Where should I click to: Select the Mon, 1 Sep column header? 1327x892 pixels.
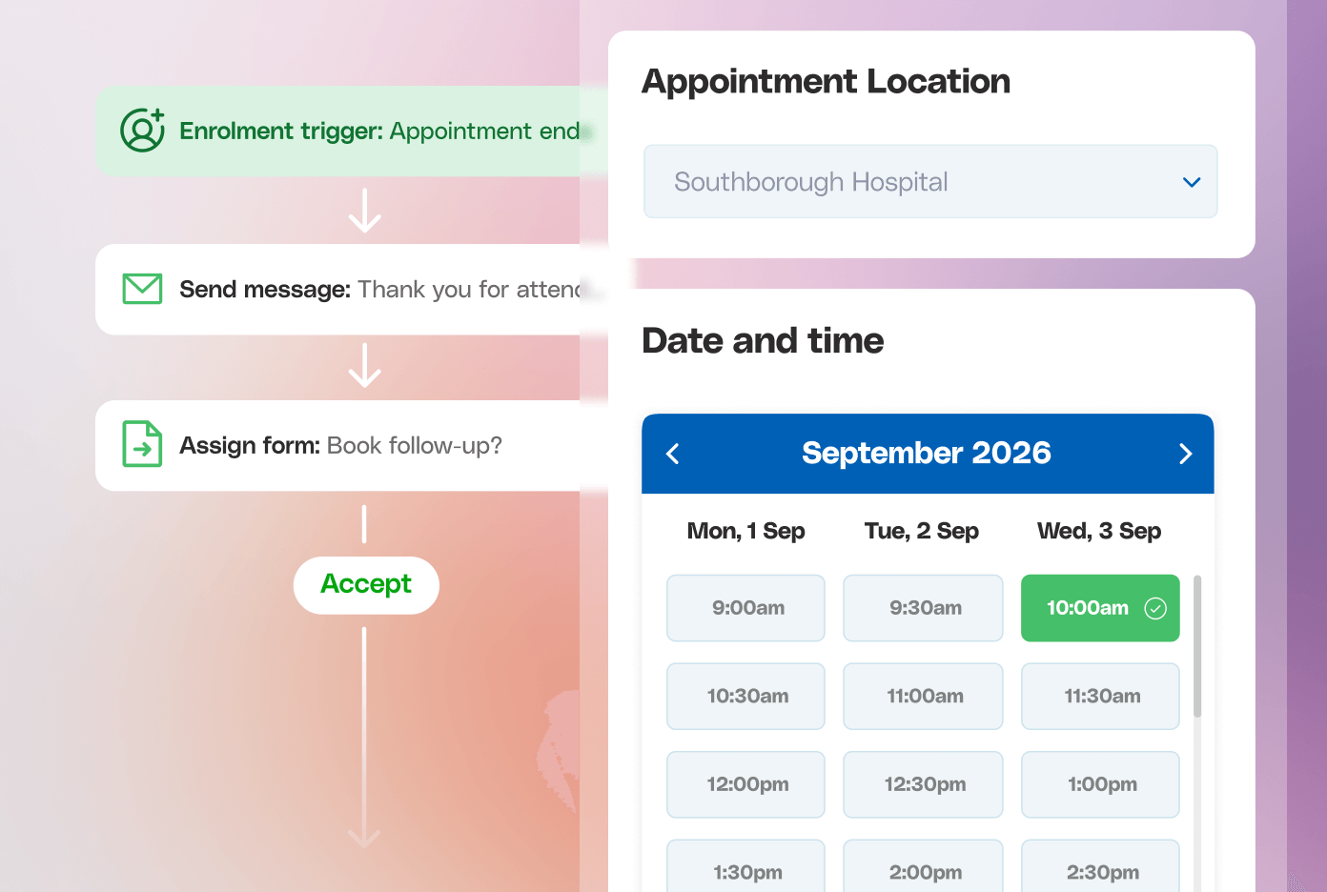coord(745,531)
